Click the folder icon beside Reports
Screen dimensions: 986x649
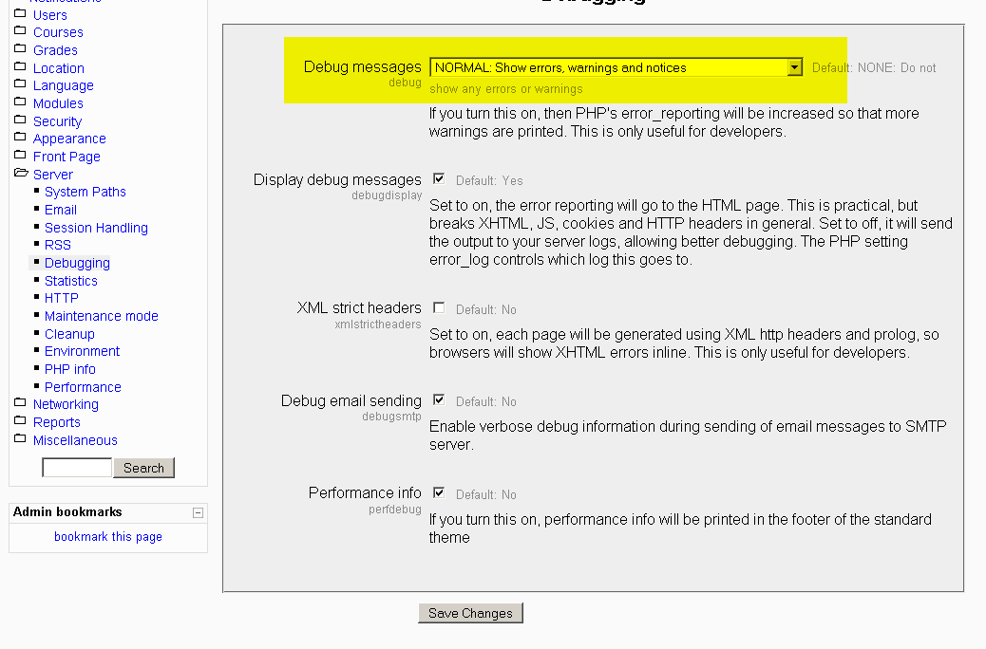[x=20, y=420]
